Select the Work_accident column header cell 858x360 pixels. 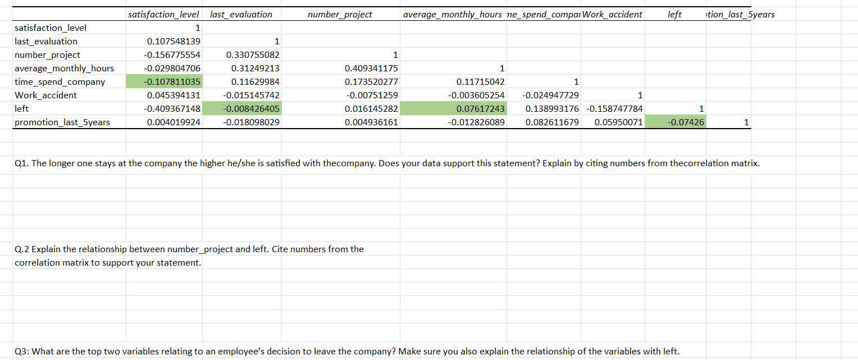[613, 15]
